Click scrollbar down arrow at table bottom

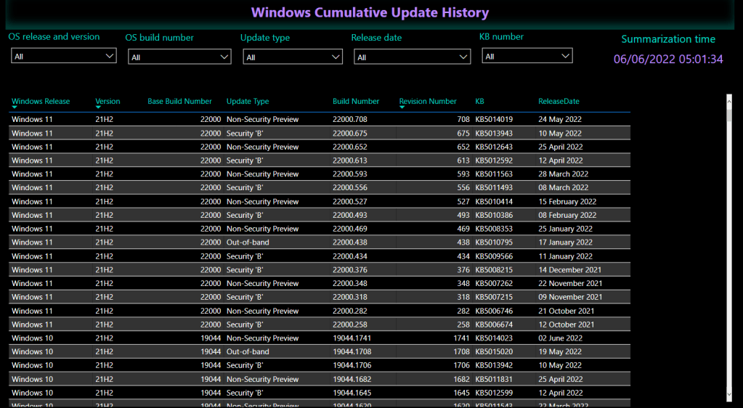pos(729,395)
